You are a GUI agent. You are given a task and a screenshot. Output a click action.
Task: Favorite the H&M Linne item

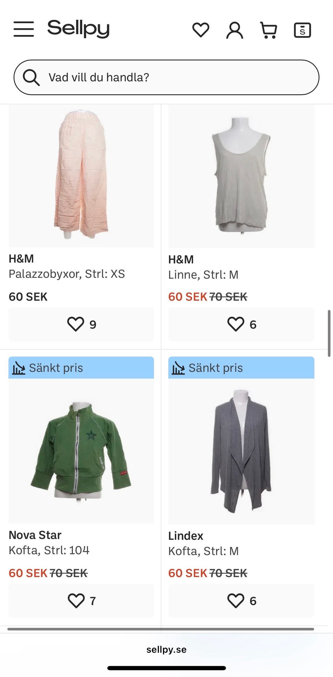tap(241, 324)
